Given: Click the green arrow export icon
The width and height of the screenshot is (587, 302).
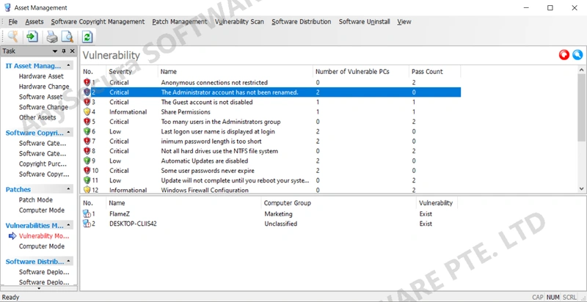Looking at the screenshot, I should click(x=32, y=36).
